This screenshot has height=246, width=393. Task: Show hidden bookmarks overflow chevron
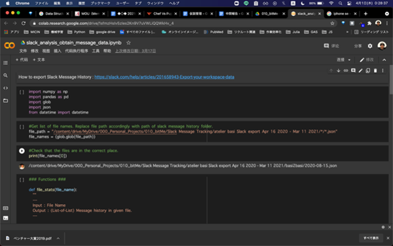tap(347, 32)
